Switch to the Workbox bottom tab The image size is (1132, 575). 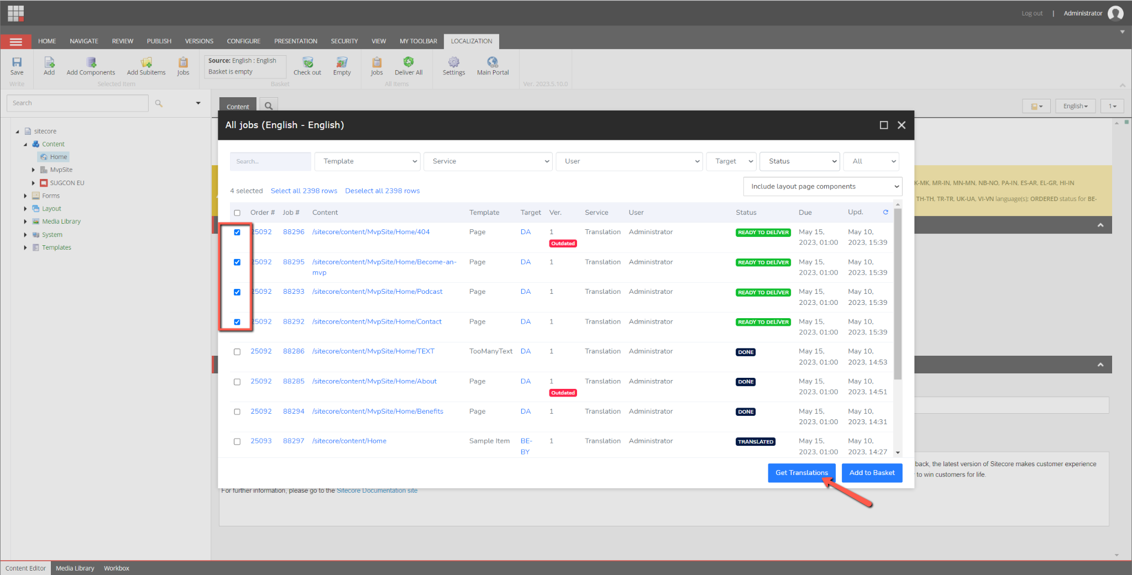pyautogui.click(x=117, y=568)
